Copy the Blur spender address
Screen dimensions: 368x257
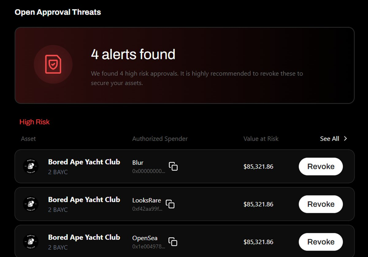[174, 166]
